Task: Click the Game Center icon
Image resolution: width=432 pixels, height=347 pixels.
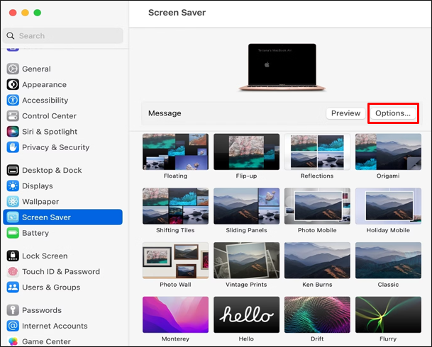Action: (13, 341)
